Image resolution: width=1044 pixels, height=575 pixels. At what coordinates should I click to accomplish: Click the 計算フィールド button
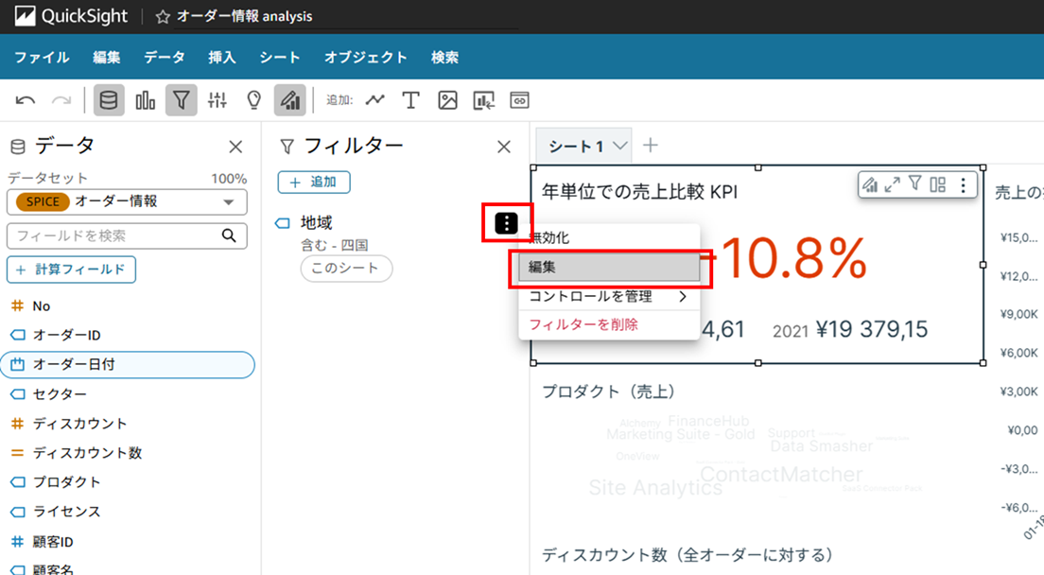(71, 270)
